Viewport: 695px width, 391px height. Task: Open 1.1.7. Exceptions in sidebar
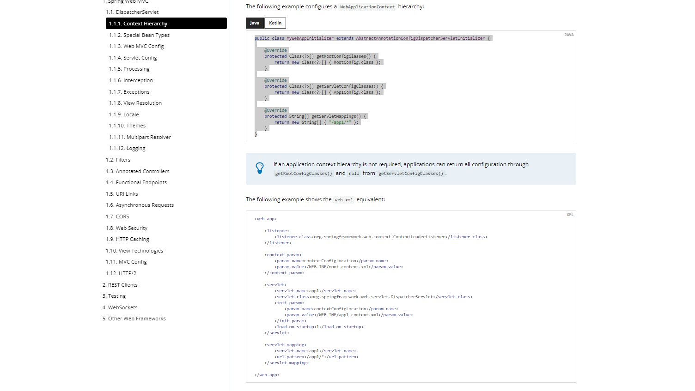pos(129,92)
